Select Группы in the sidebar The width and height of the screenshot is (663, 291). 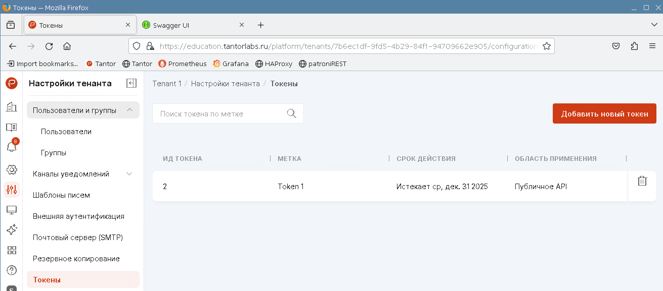click(54, 153)
